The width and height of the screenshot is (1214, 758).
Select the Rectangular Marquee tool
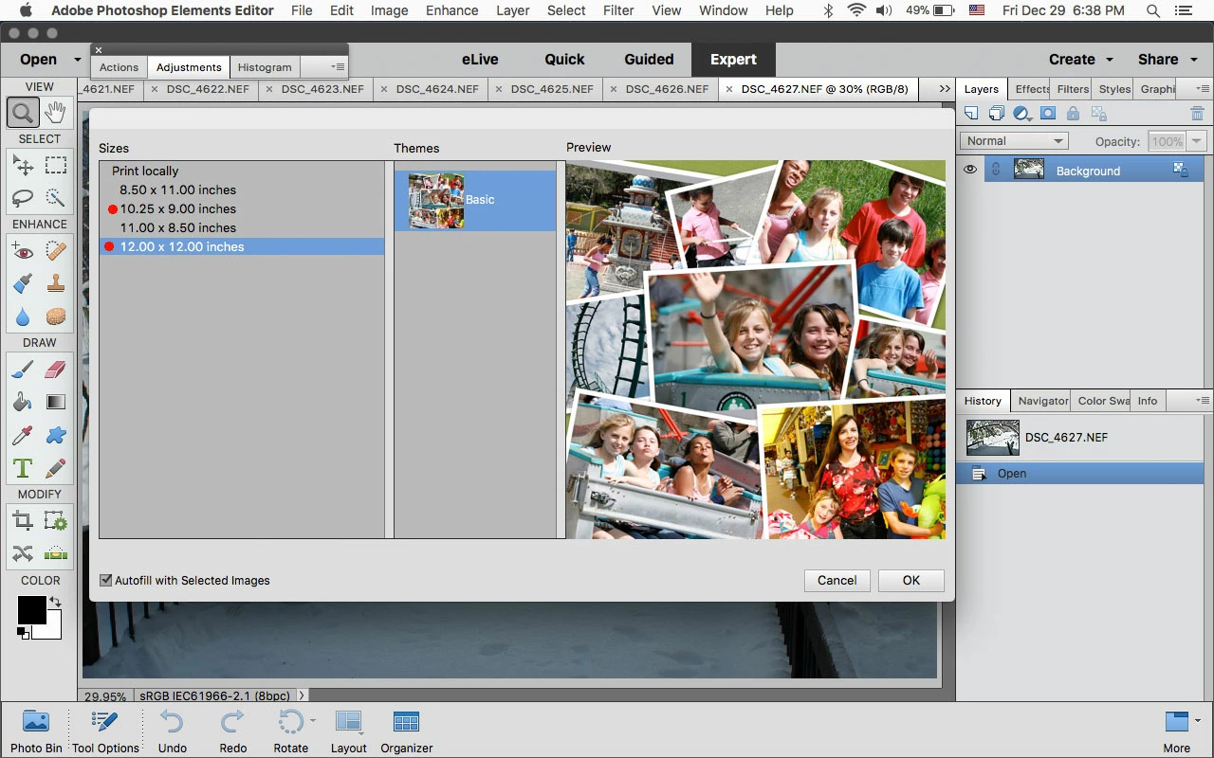56,166
